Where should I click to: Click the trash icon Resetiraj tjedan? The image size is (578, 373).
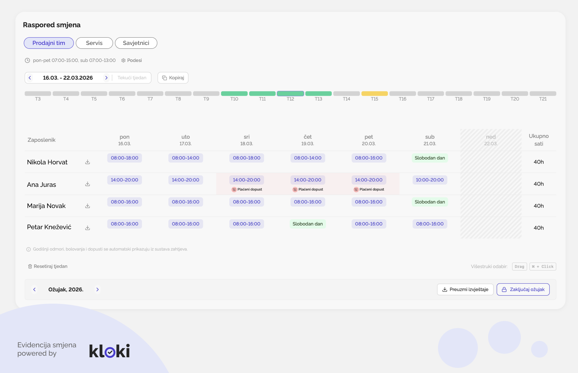click(x=30, y=266)
